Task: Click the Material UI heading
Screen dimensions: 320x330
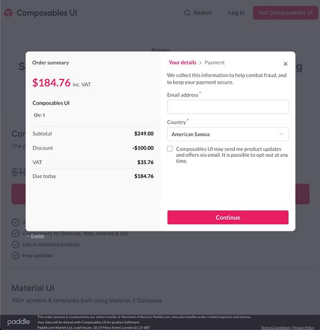Action: (33, 288)
